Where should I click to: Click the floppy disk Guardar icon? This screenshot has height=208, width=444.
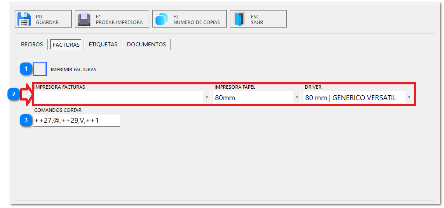24,19
